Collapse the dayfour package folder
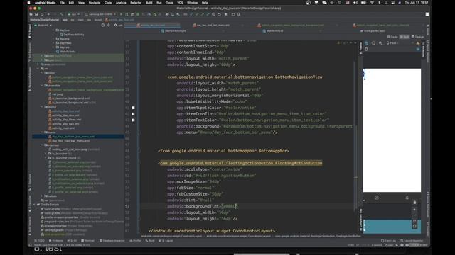 coord(54,30)
